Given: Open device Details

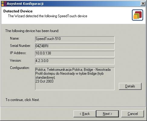Looking at the screenshot, I should click(130, 86).
